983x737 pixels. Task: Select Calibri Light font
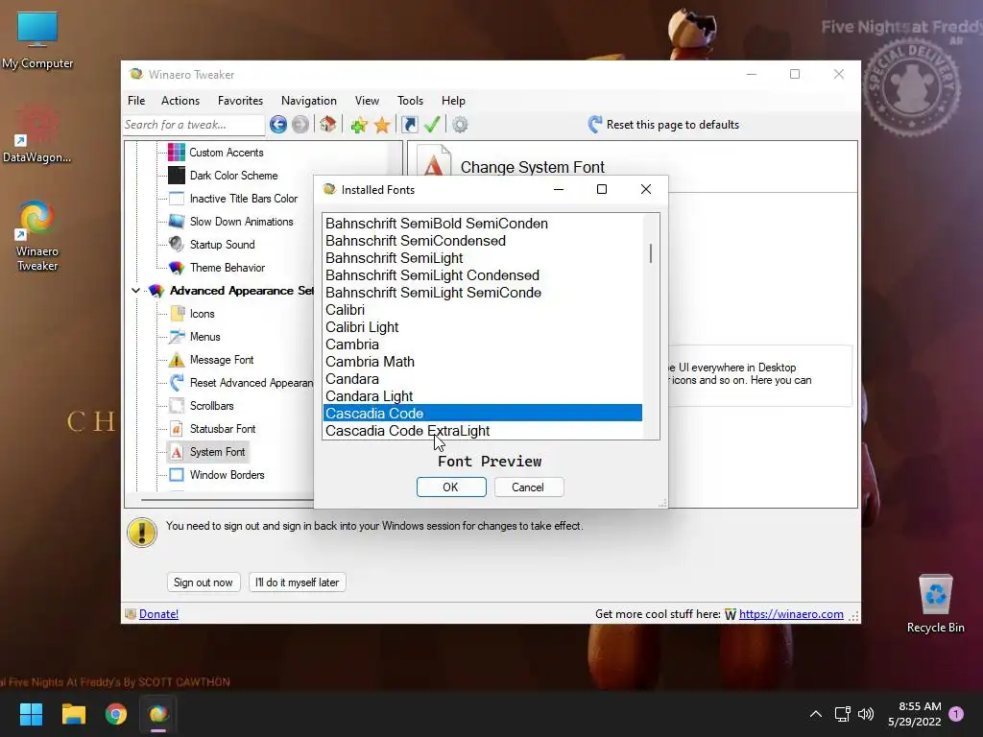tap(482, 327)
